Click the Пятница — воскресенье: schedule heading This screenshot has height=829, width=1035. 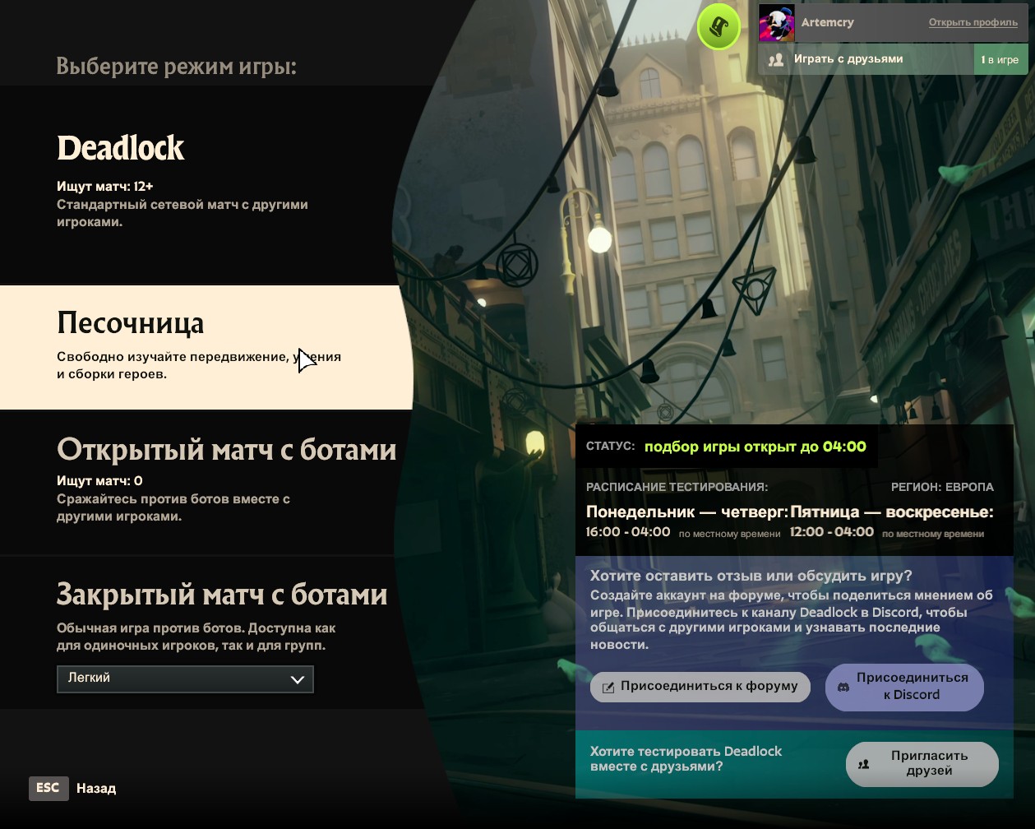(892, 512)
